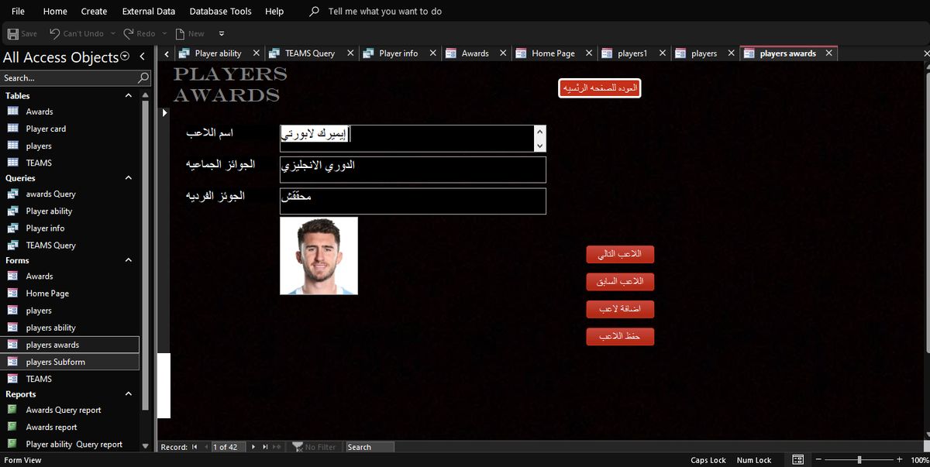Close the players awards document tab
930x467 pixels.
pyautogui.click(x=828, y=53)
